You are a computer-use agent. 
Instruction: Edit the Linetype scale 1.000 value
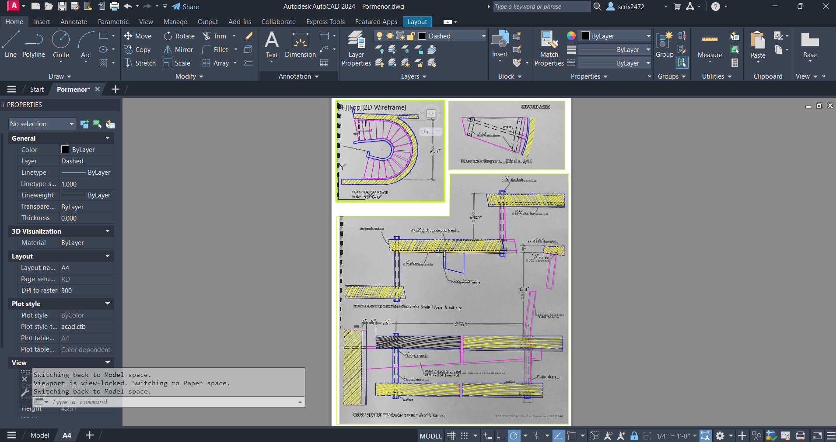(x=87, y=184)
